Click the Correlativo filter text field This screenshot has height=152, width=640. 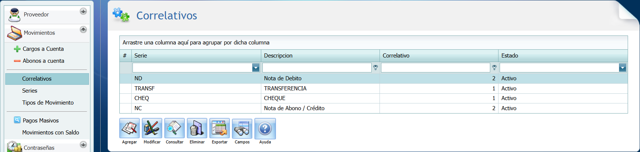tap(435, 68)
